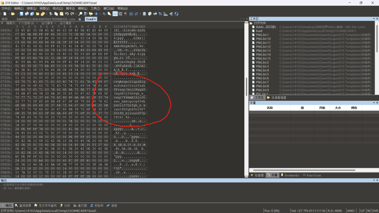Click the Cut scissors icon
Image resolution: width=379 pixels, height=213 pixels.
(x=51, y=14)
